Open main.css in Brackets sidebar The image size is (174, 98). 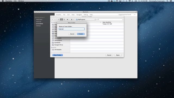pos(39,22)
